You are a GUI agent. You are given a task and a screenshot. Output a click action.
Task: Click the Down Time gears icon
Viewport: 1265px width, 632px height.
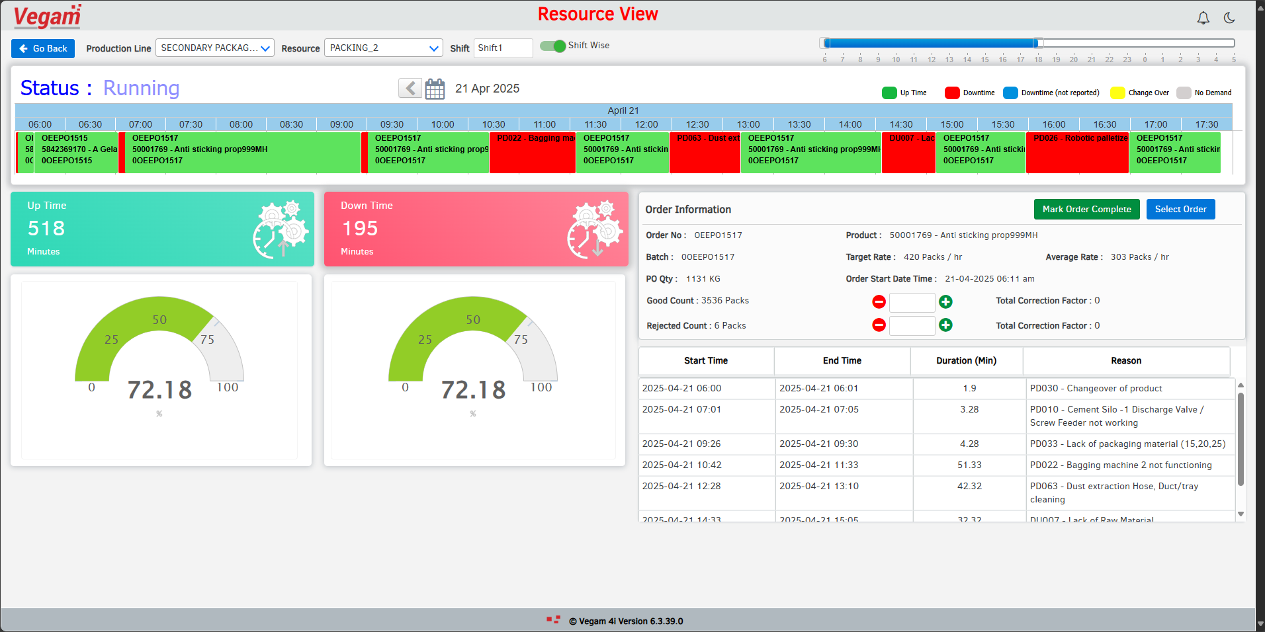[x=595, y=229]
